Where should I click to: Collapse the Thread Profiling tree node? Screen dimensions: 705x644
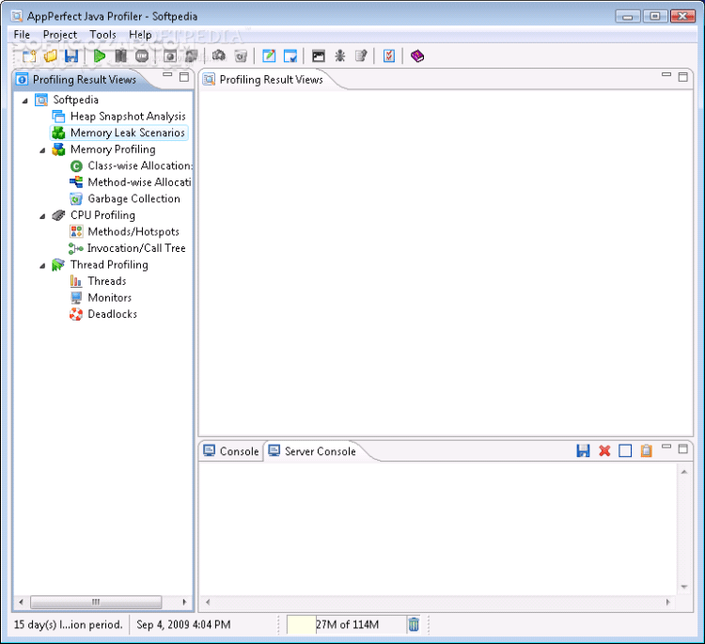[42, 265]
